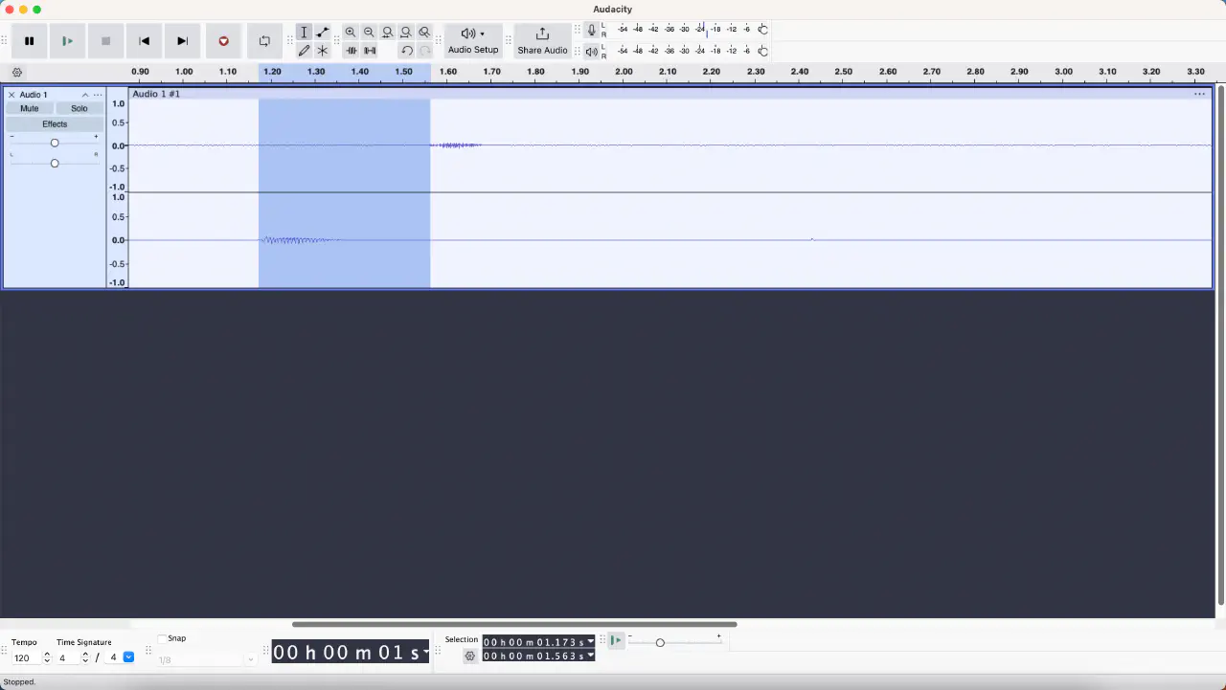This screenshot has width=1226, height=690.
Task: Open the Effects panel for Audio 1
Action: click(x=55, y=124)
